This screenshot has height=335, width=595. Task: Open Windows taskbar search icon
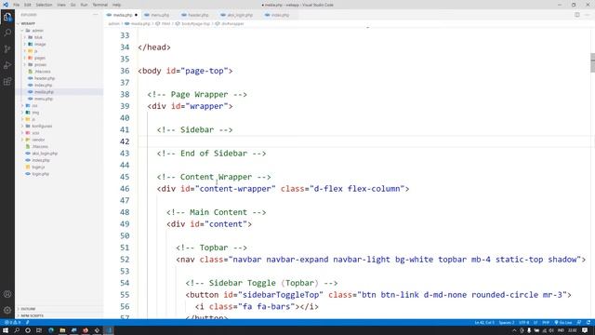(x=17, y=330)
